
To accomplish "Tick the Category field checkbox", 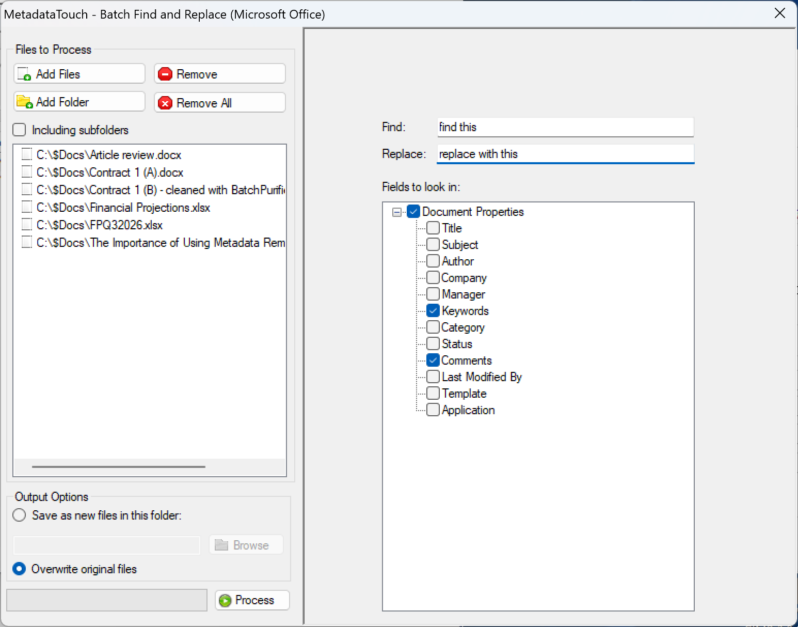I will pos(433,327).
